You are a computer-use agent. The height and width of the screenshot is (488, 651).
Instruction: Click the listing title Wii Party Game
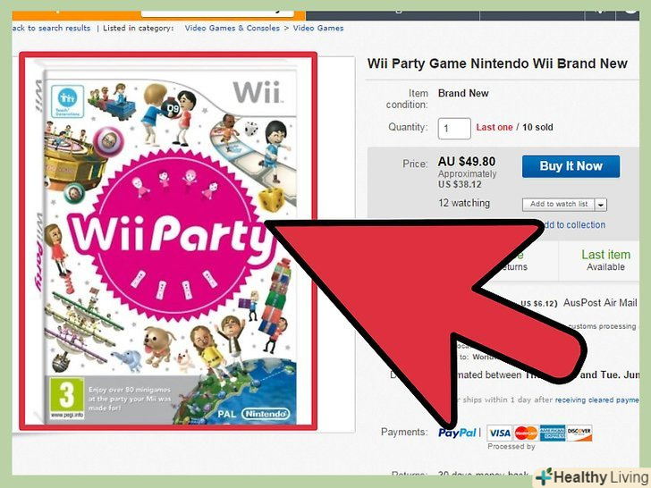pyautogui.click(x=497, y=63)
